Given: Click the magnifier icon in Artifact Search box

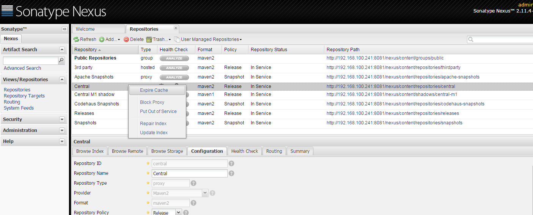Looking at the screenshot, I should point(61,60).
